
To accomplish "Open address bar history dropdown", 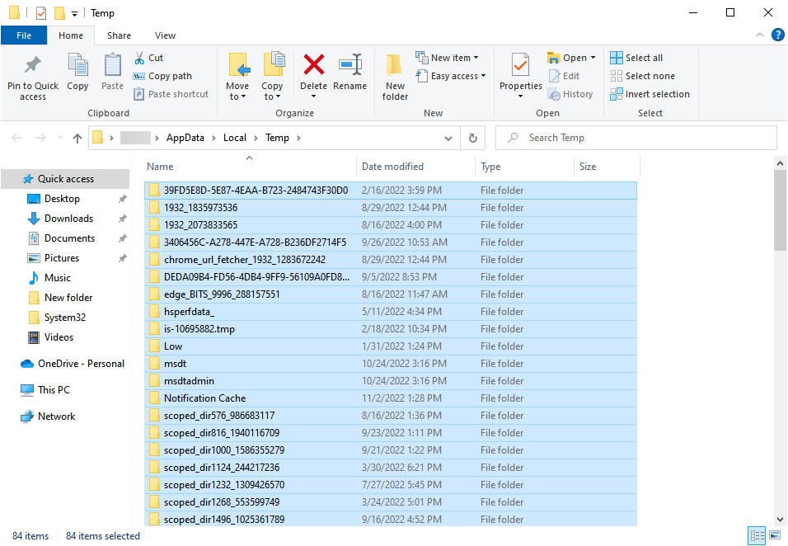I will [448, 139].
